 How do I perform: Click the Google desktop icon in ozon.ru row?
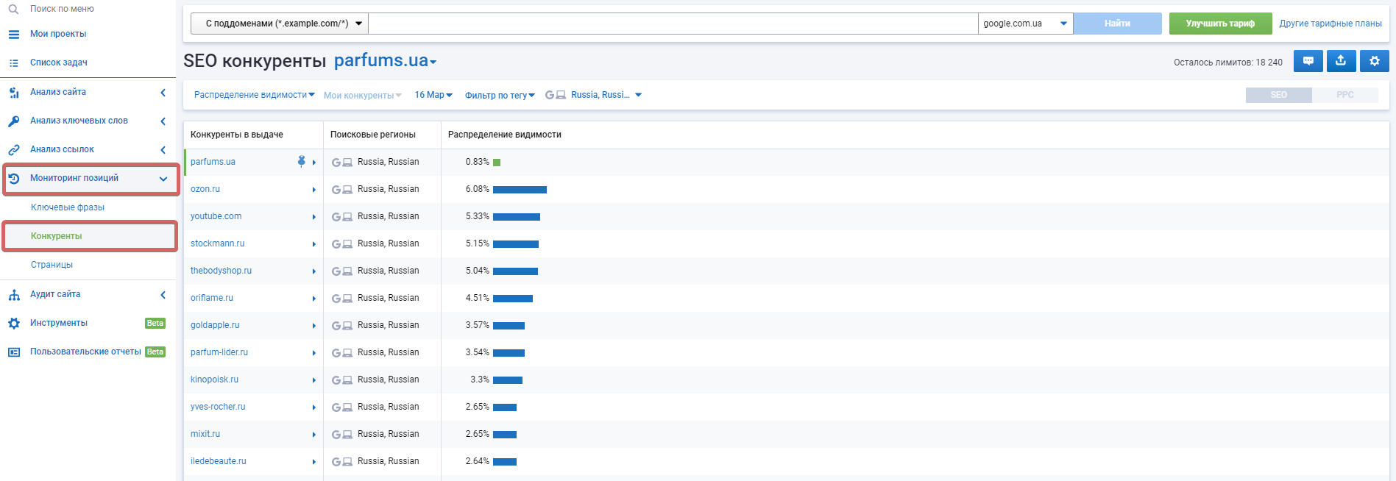pos(342,190)
